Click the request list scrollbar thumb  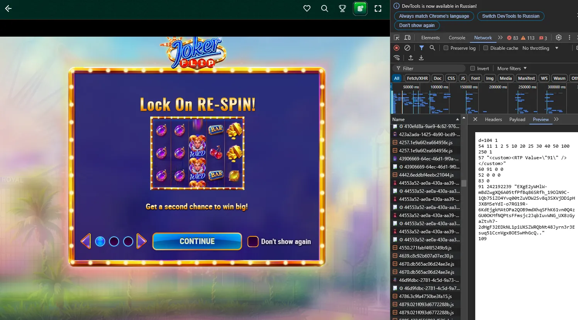pos(464,183)
